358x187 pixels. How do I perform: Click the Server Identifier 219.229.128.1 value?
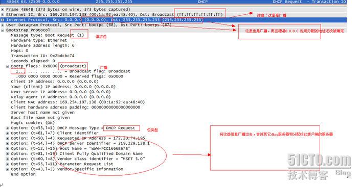(x=134, y=143)
